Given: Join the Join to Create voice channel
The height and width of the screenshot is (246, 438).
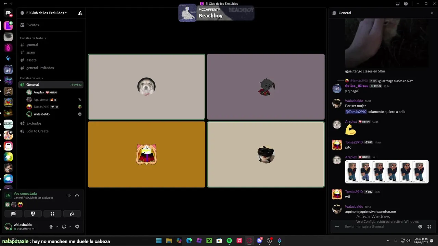Looking at the screenshot, I should [x=51, y=131].
